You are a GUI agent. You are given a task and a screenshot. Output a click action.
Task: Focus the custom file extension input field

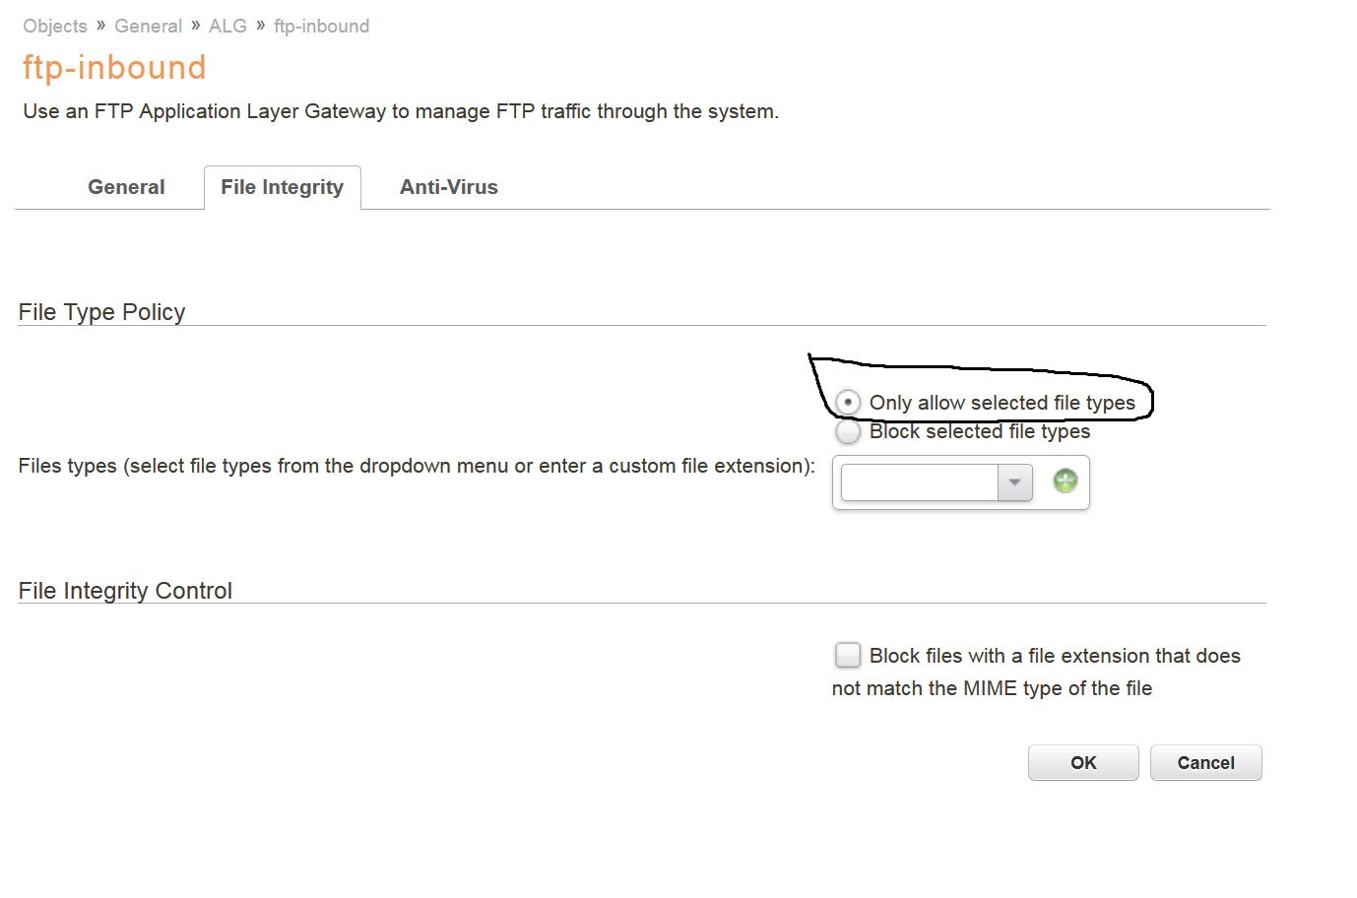coord(920,482)
